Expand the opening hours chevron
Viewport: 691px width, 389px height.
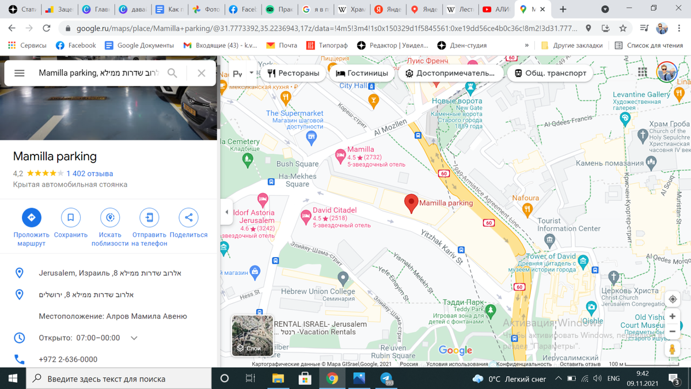(x=134, y=338)
